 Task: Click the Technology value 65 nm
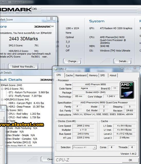tap(79, 96)
